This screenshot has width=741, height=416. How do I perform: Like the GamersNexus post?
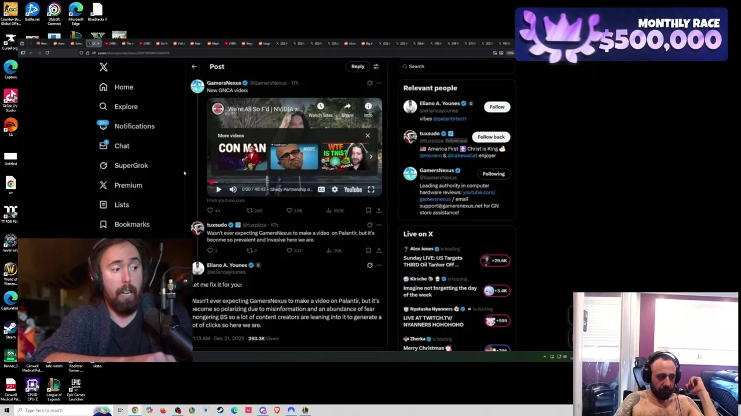pyautogui.click(x=289, y=211)
